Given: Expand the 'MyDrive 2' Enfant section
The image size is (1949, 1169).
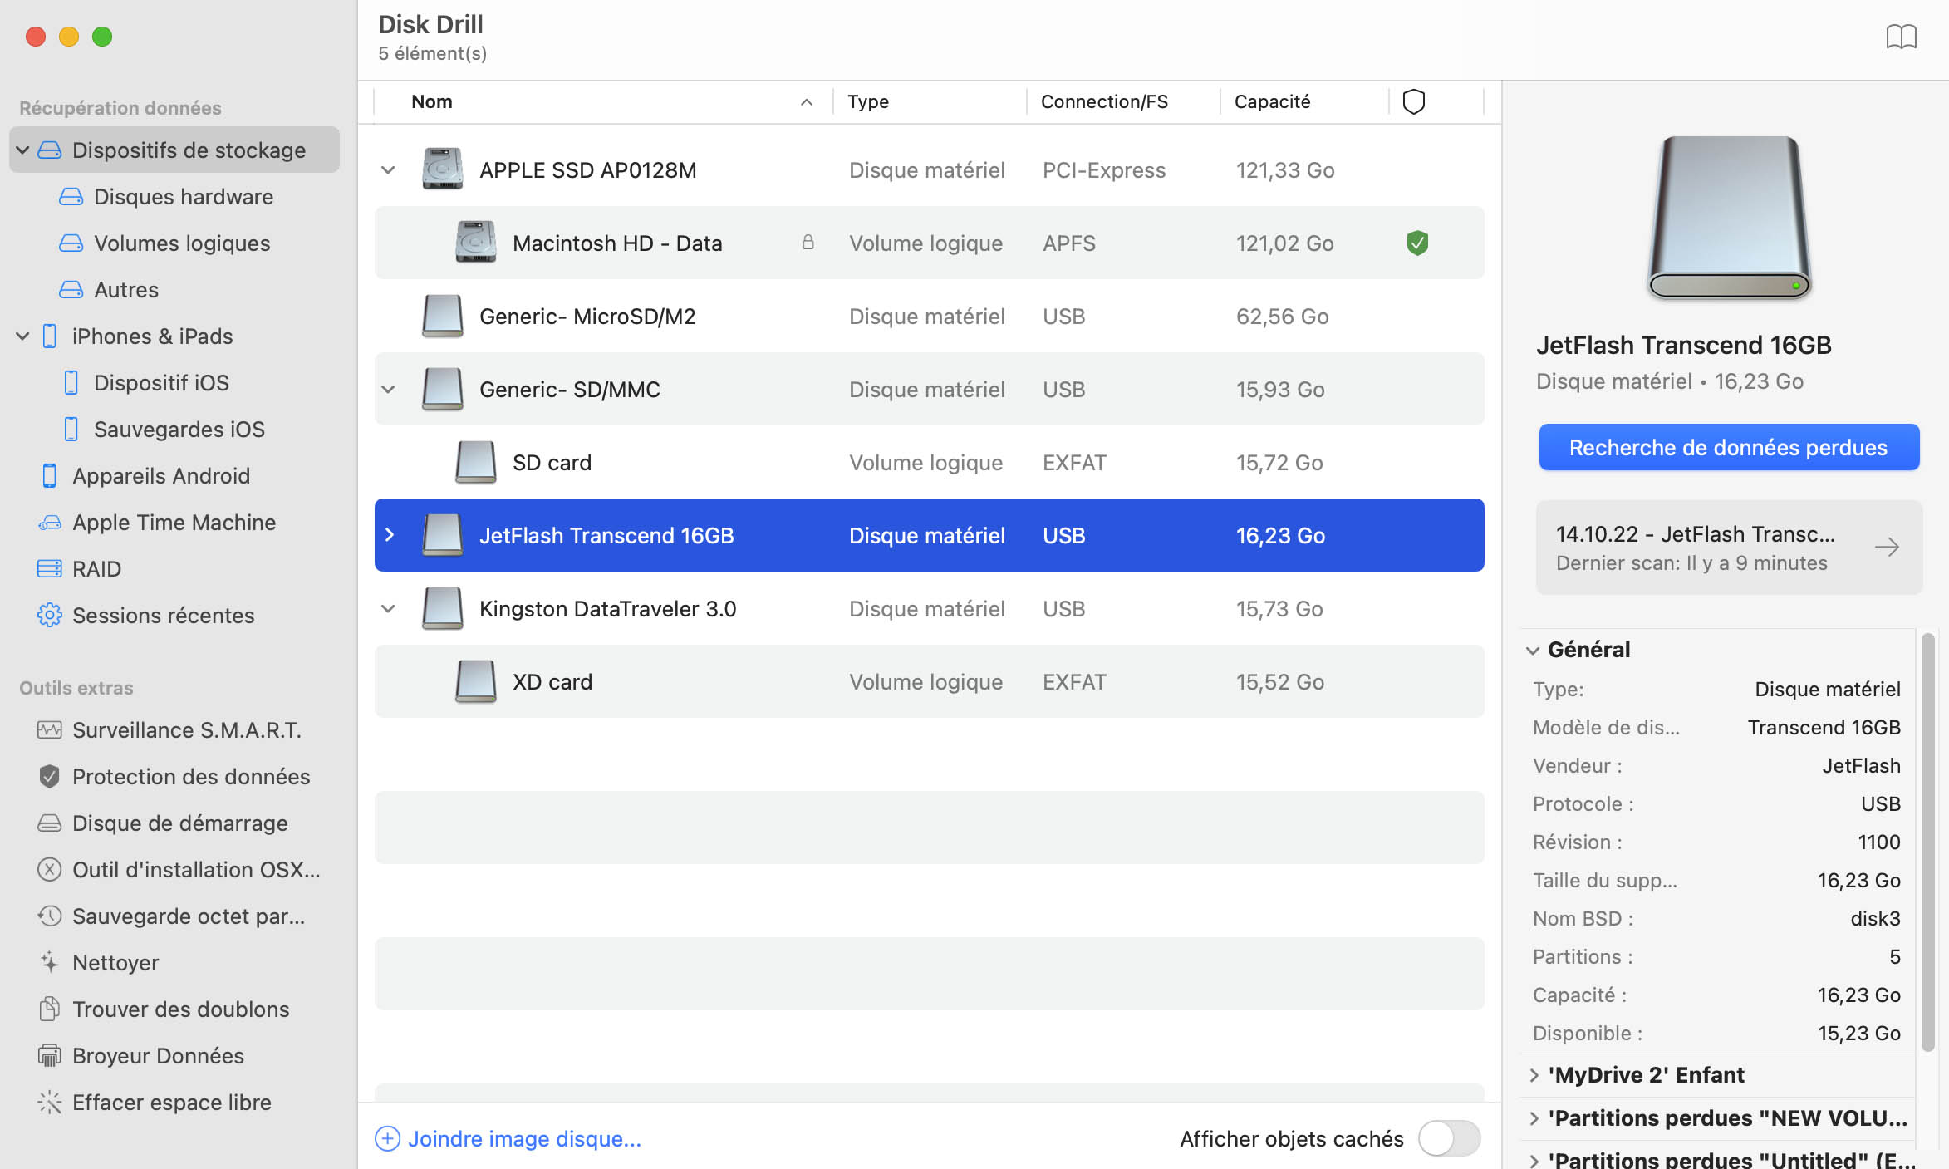Looking at the screenshot, I should coord(1534,1075).
